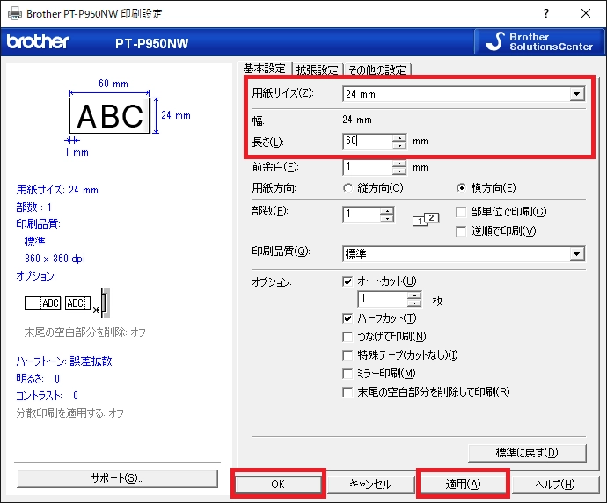Select the 横方向 orientation radio button
607x503 pixels.
pyautogui.click(x=461, y=188)
